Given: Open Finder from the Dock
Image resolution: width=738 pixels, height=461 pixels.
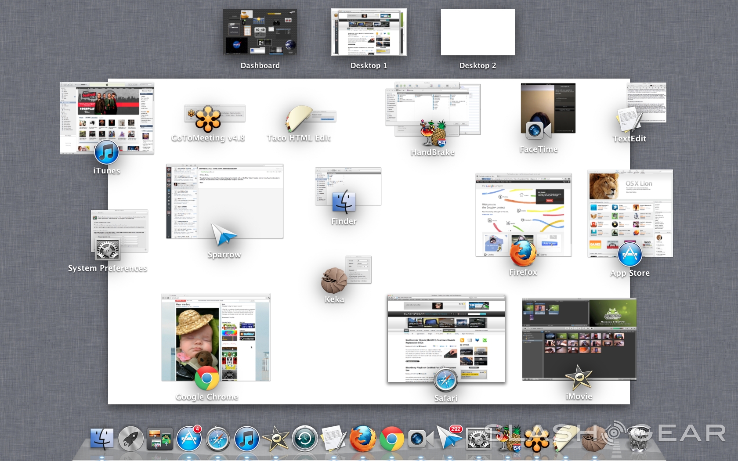Looking at the screenshot, I should coord(101,438).
